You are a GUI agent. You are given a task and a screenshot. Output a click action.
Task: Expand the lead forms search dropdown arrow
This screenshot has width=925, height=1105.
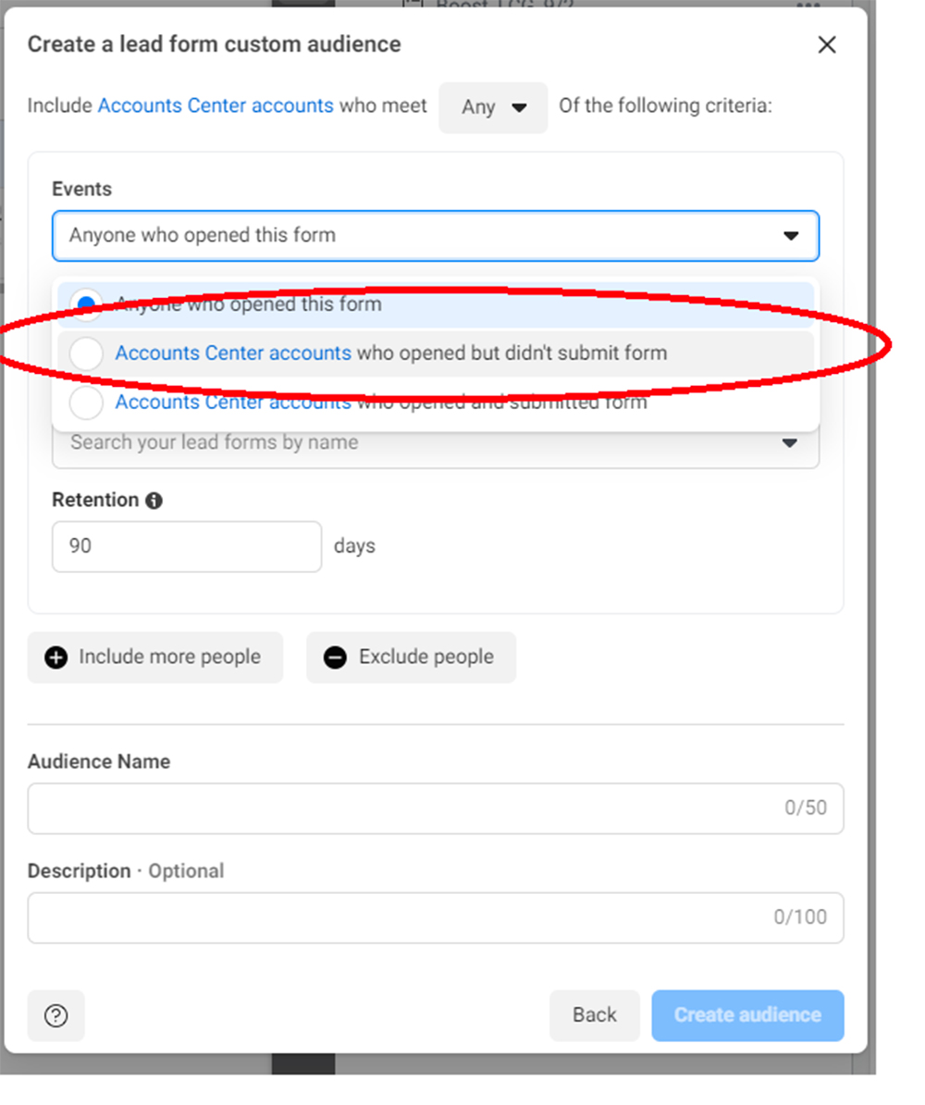[790, 443]
